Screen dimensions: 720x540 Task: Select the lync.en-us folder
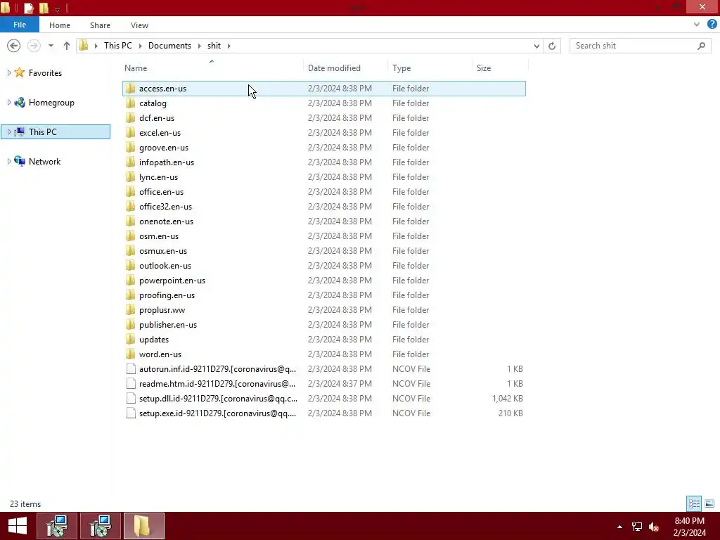323,176
